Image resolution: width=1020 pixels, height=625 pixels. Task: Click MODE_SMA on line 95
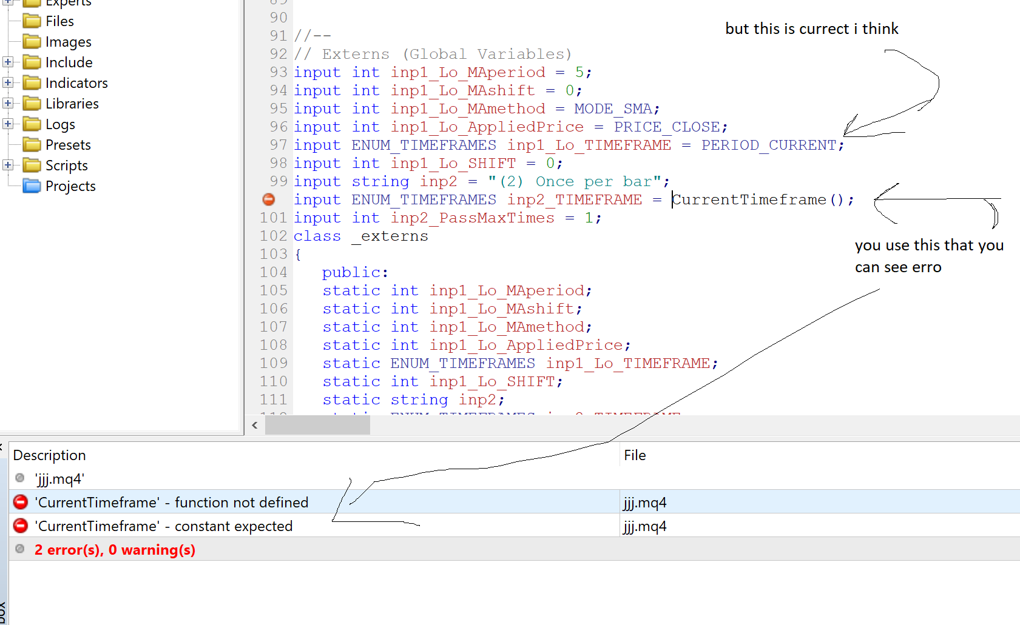coord(613,109)
